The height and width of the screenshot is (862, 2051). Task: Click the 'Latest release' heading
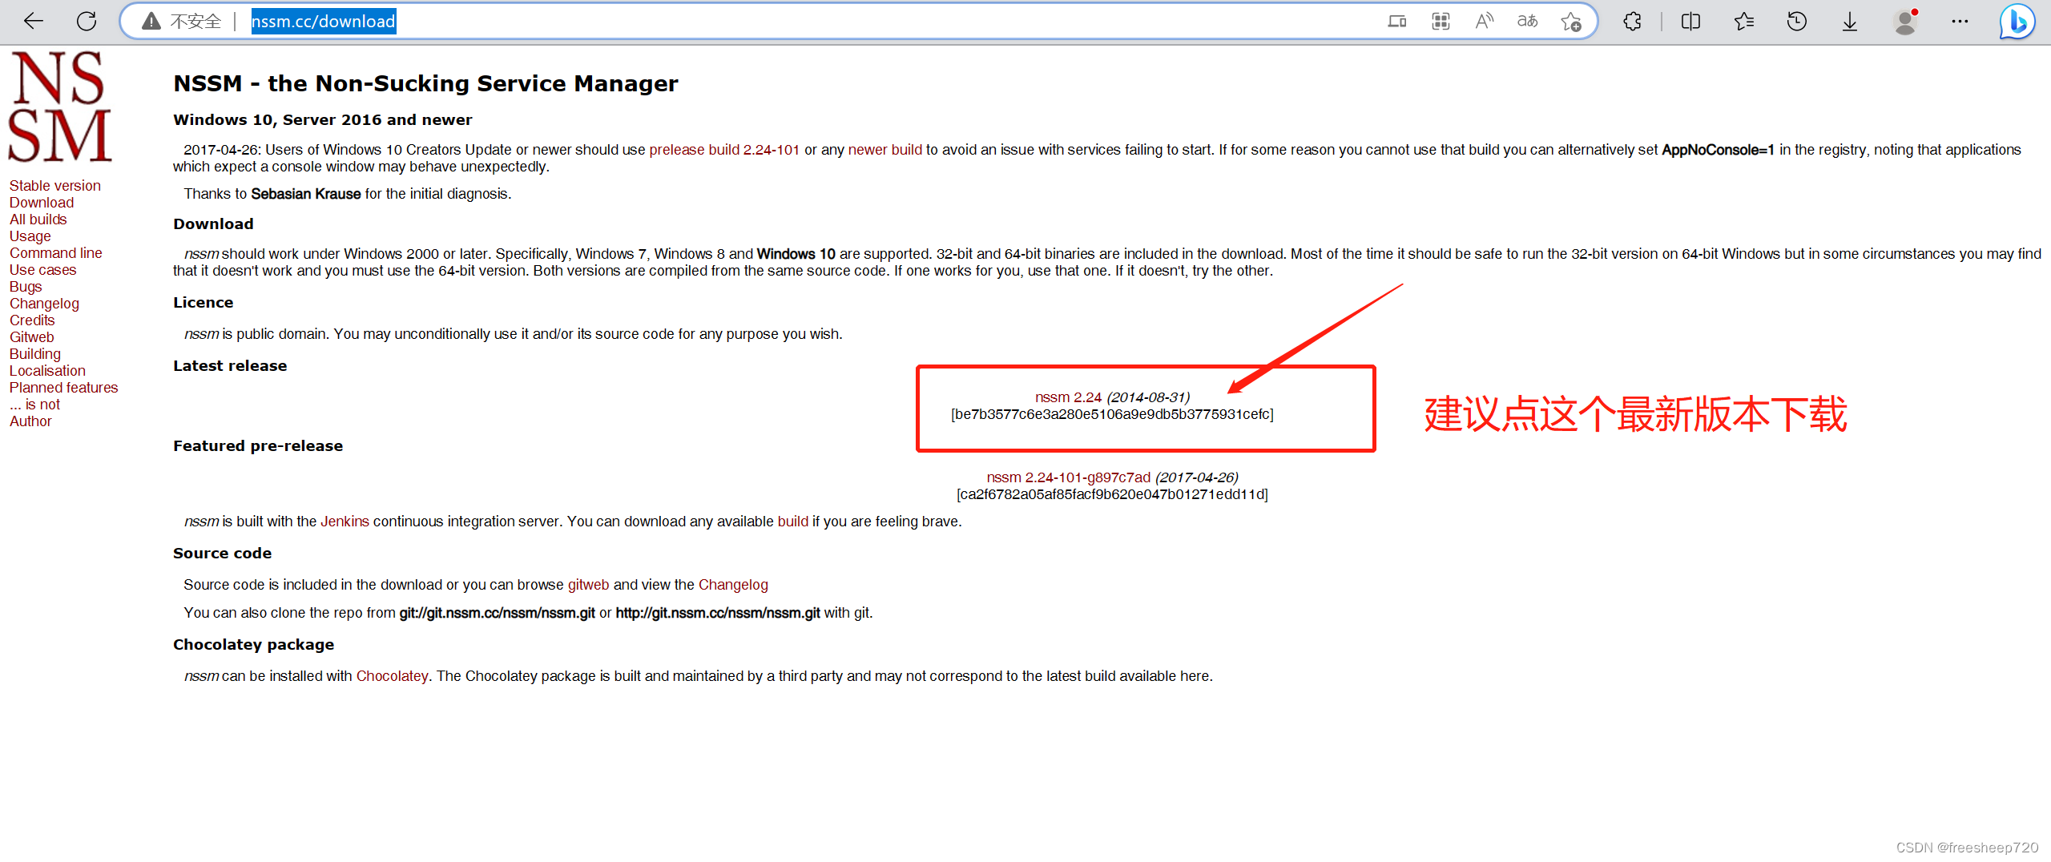230,365
